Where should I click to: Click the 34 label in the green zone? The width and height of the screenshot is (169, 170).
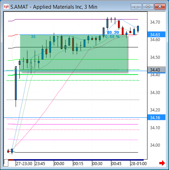(x=33, y=68)
